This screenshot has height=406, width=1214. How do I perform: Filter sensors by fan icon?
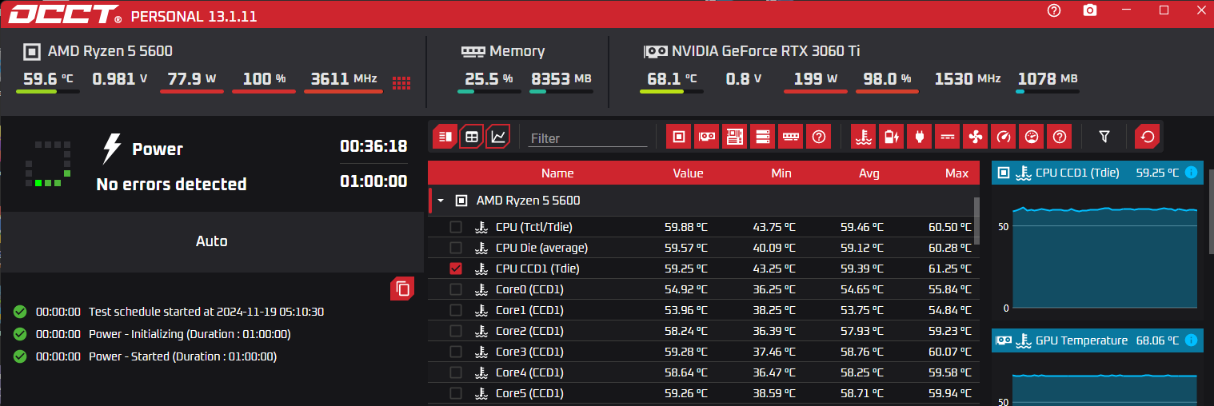(975, 137)
